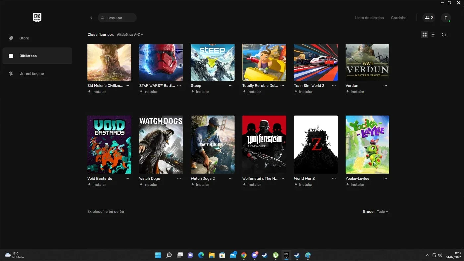Switch library to list view
464x261 pixels.
point(433,35)
